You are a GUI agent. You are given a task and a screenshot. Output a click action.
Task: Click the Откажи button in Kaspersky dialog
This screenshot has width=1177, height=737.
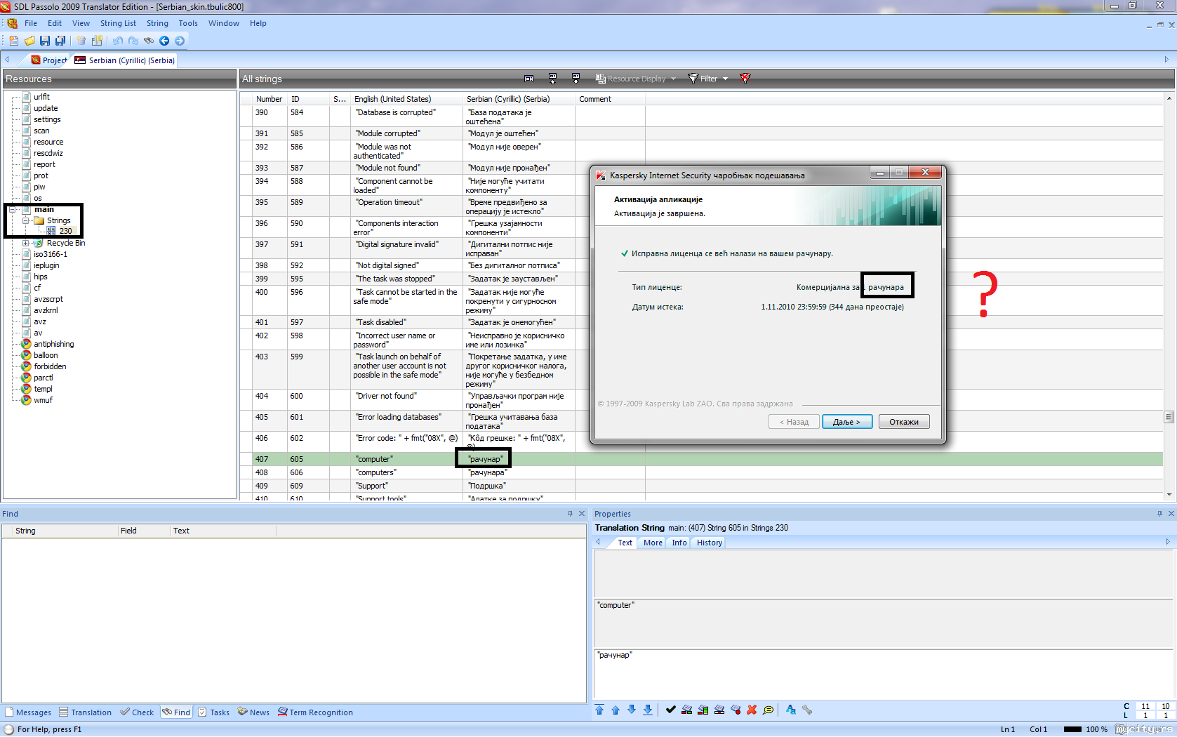904,422
